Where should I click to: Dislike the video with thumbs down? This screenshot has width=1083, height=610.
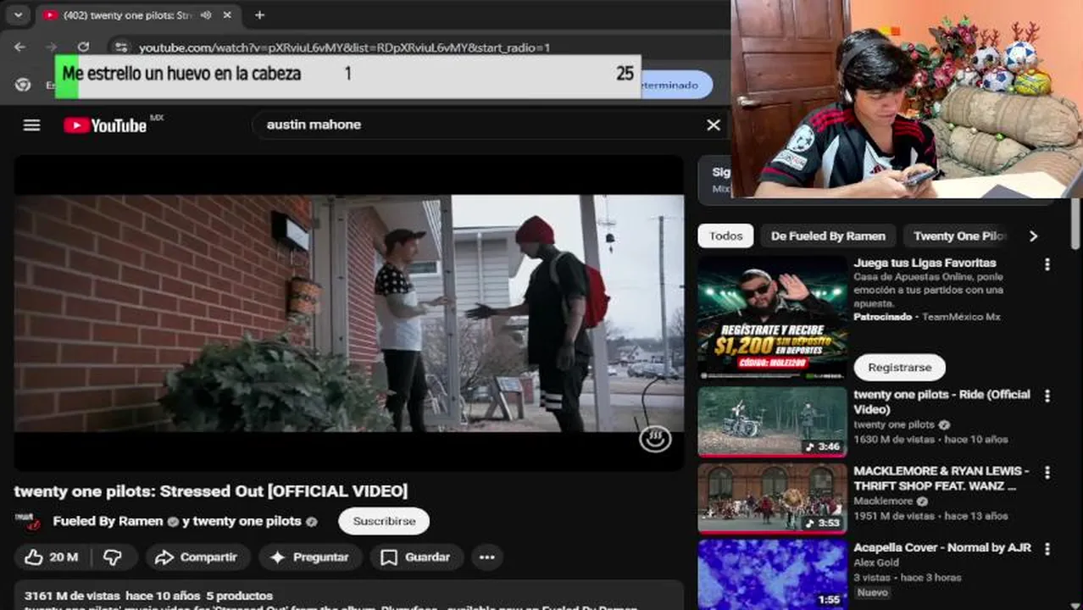113,557
